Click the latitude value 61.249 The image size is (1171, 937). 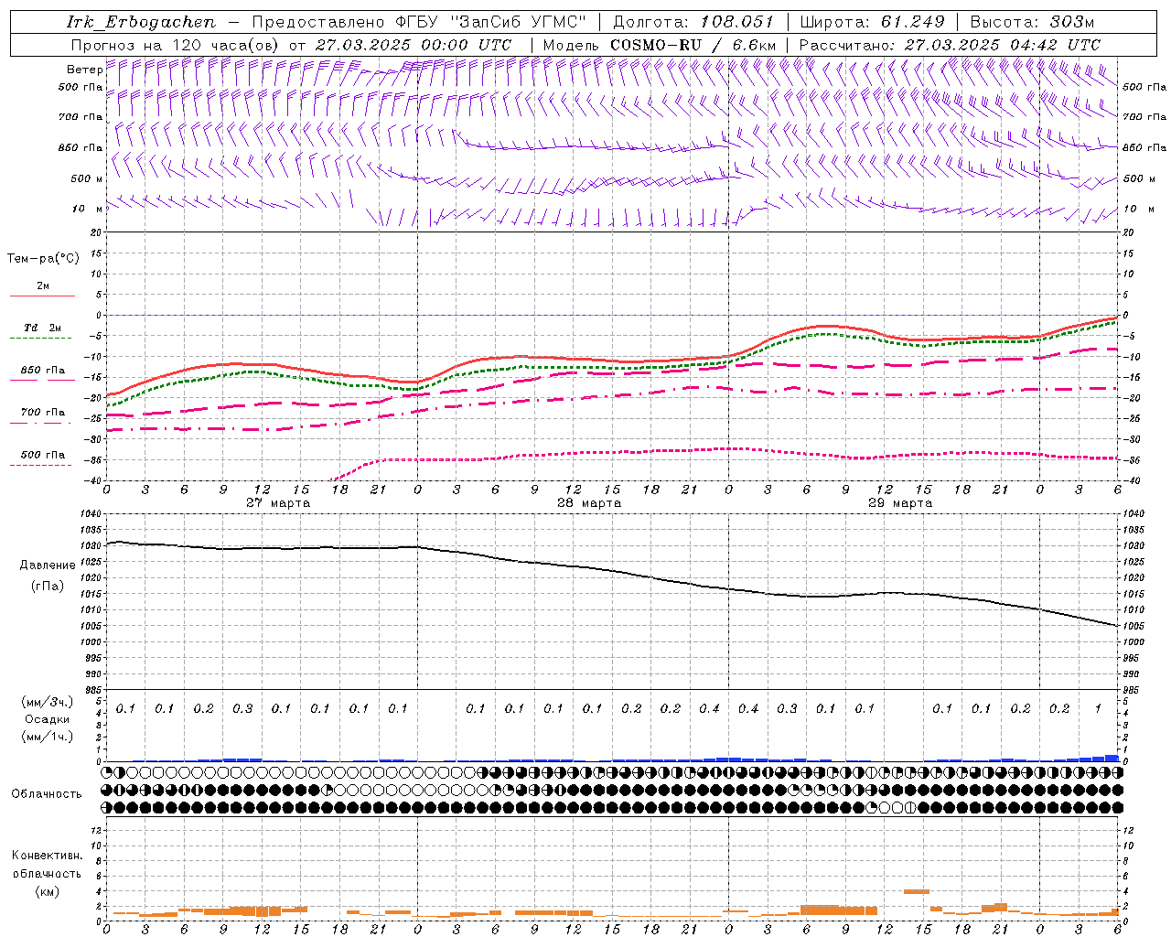[912, 22]
